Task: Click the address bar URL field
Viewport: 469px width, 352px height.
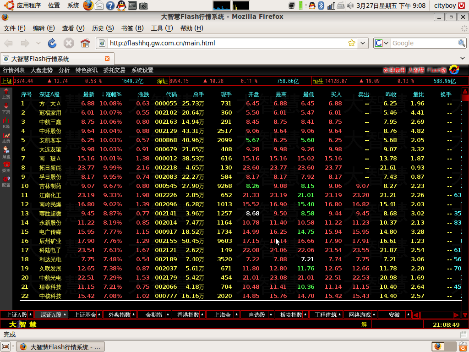Action: (227, 43)
